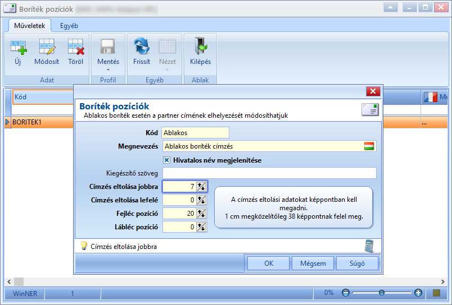Click the Kilépés exit door icon
Viewport: 452px width, 305px height.
click(201, 46)
